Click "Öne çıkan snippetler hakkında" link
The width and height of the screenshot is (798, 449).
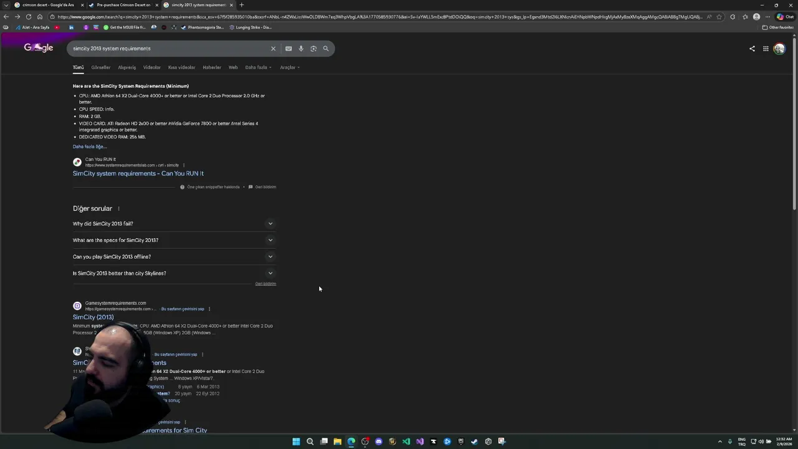(213, 187)
